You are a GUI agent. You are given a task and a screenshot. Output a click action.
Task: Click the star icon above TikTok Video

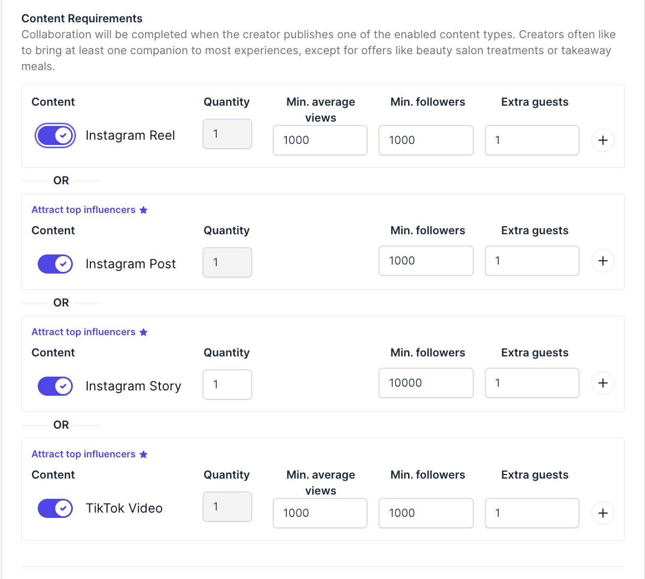tap(143, 455)
